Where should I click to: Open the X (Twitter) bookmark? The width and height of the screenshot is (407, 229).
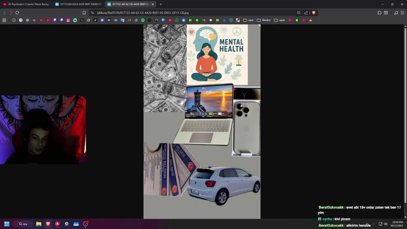click(82, 20)
